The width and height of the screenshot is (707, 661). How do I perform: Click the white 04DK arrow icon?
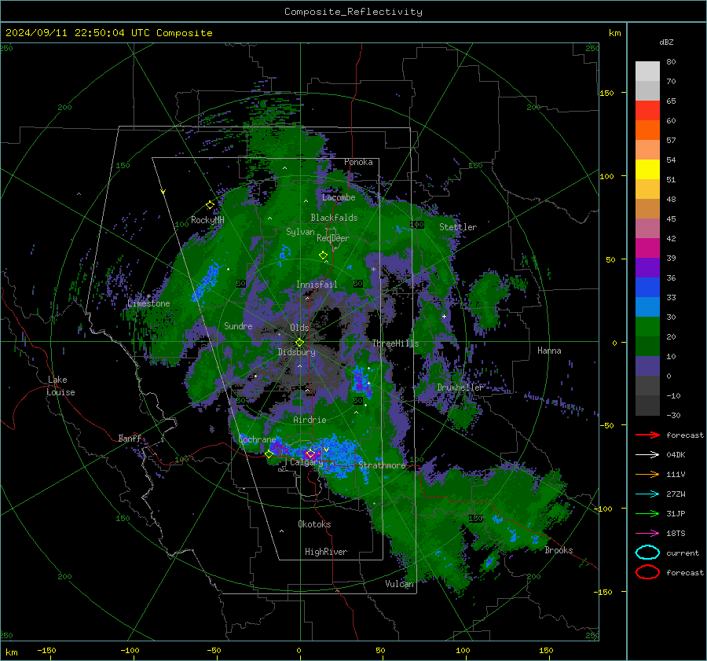pyautogui.click(x=647, y=454)
